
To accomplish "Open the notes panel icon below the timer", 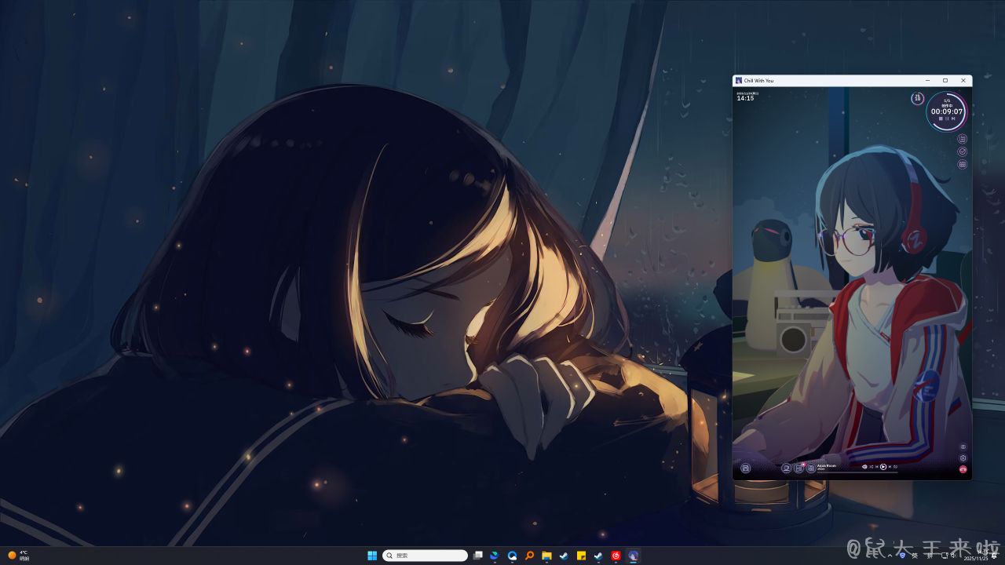I will click(963, 139).
